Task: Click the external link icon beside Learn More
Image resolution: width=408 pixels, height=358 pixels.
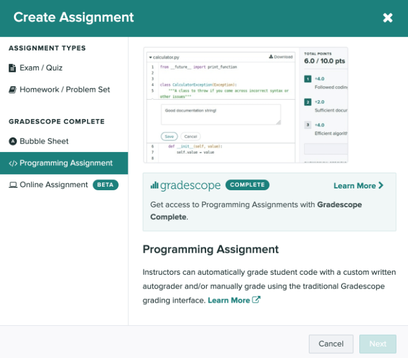Action: tap(256, 300)
